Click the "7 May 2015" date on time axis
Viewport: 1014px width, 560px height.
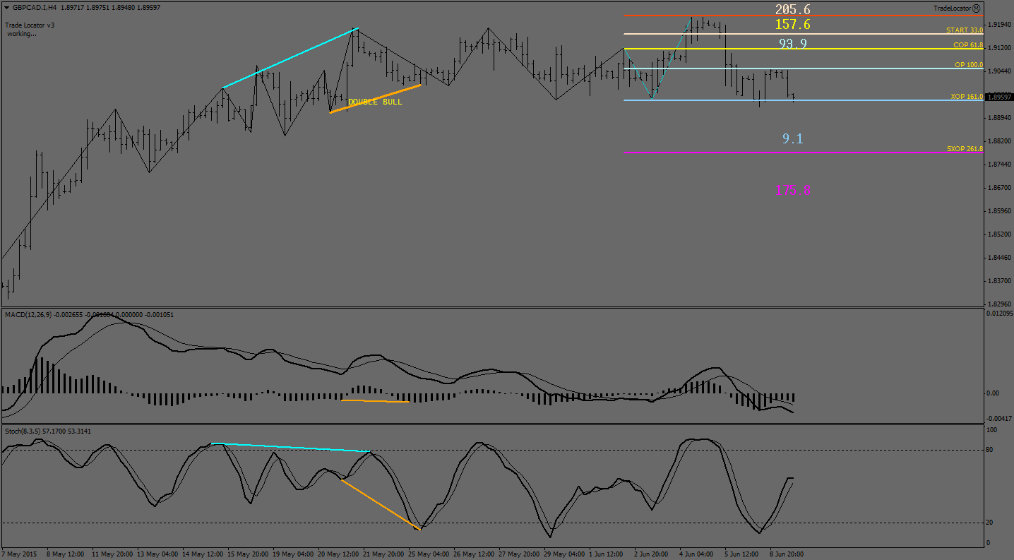pyautogui.click(x=19, y=554)
